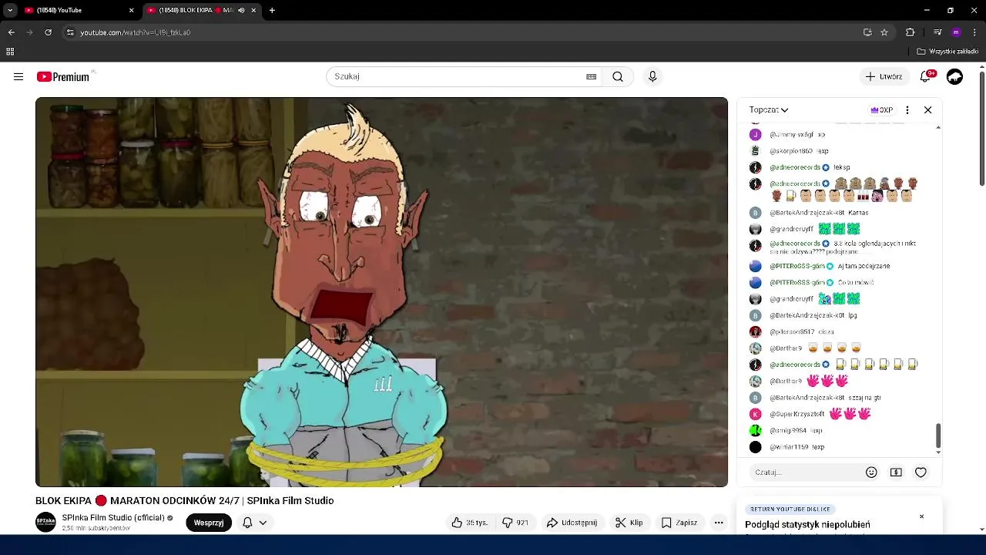
Task: Close Return YouTube Dislike popup
Action: pyautogui.click(x=921, y=516)
